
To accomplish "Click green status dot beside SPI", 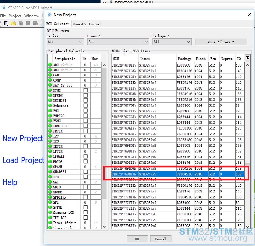I will [50, 202].
